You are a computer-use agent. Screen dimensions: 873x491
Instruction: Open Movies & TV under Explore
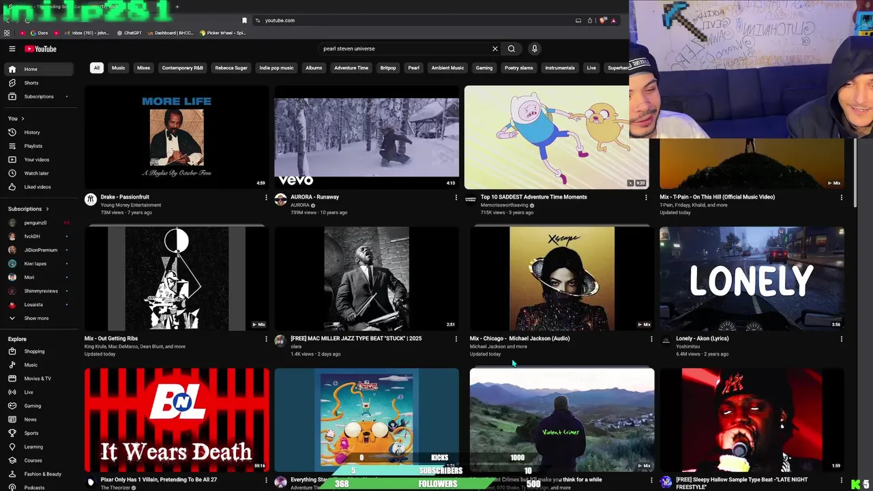(39, 378)
